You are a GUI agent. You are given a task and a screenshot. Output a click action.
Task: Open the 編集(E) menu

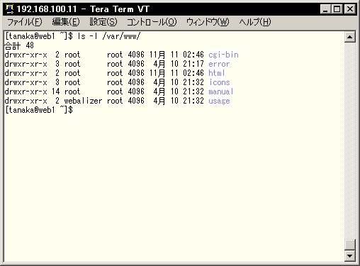pos(66,22)
